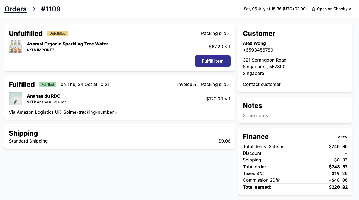359x200 pixels.
Task: Click the yellow Unfulfilled status badge
Action: pos(58,34)
